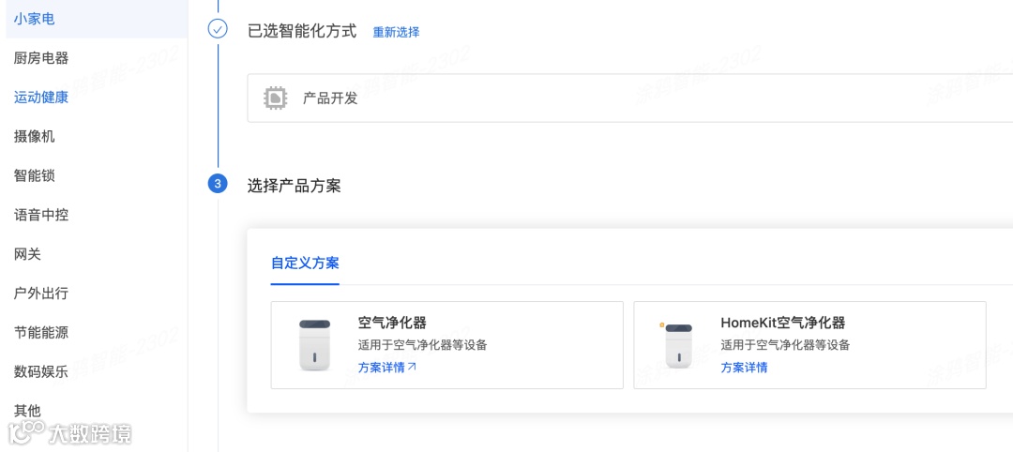Select the 运动健康 category

click(x=41, y=98)
